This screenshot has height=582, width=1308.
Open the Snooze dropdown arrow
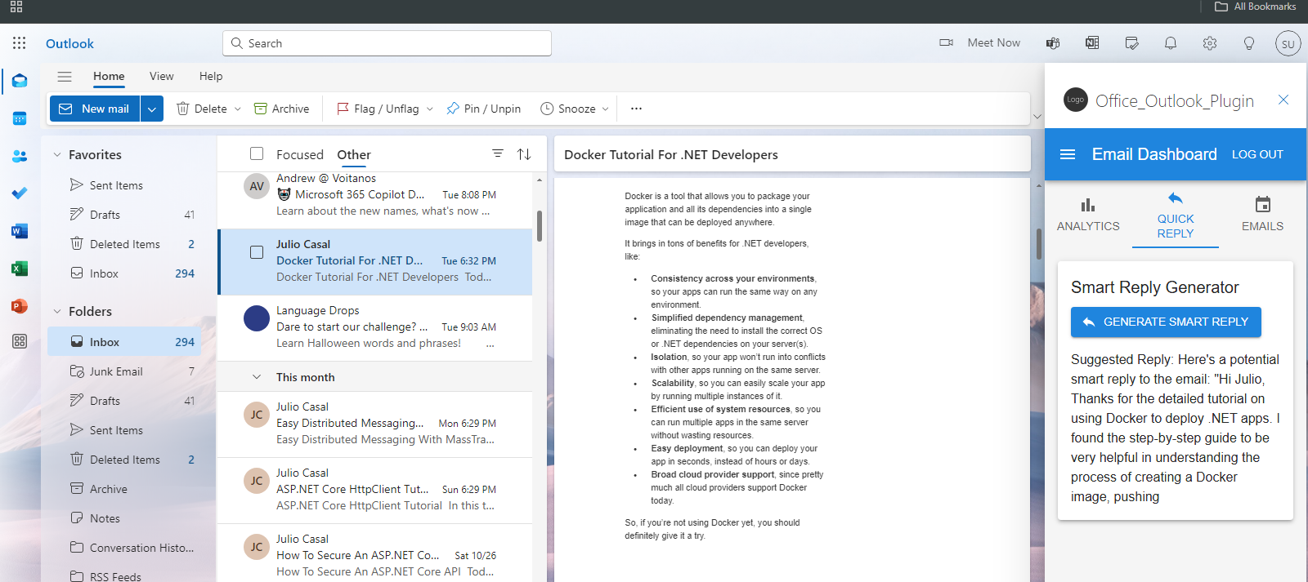[605, 109]
